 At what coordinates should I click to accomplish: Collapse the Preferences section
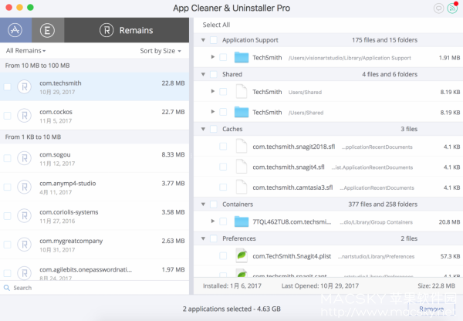tap(203, 238)
